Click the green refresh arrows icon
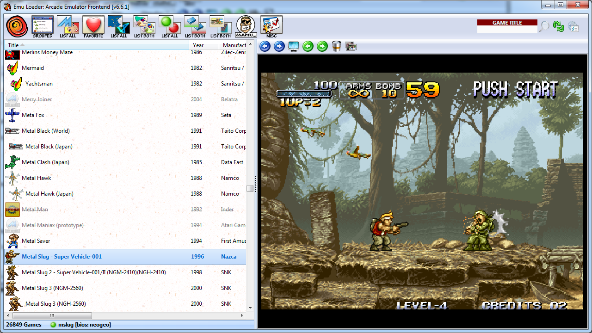 click(559, 26)
